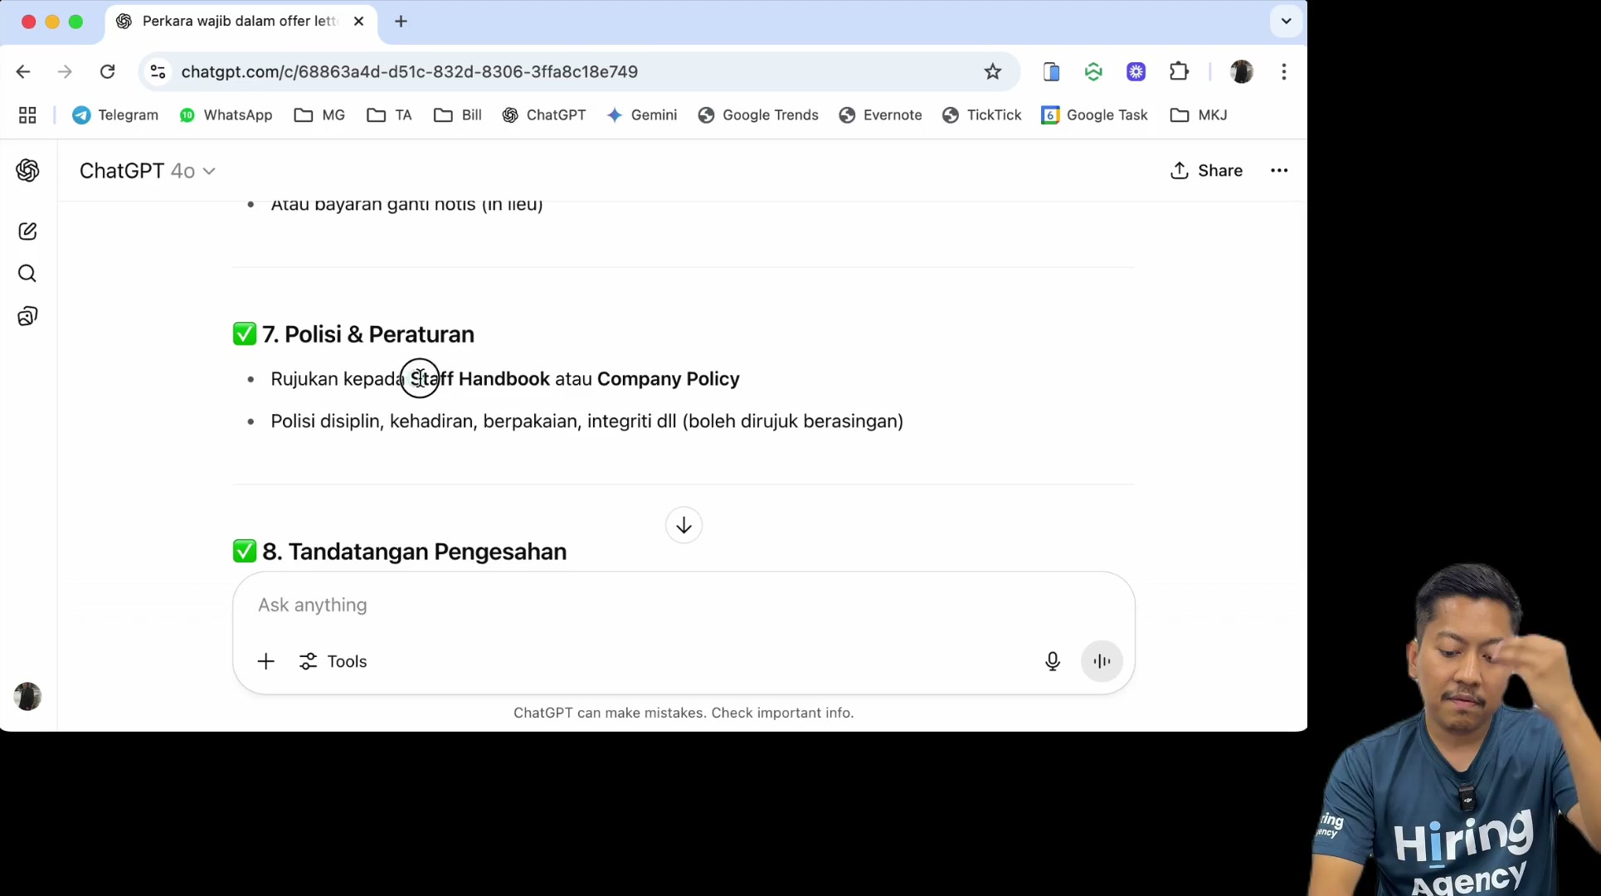Click the Share button
1601x896 pixels.
(1206, 171)
